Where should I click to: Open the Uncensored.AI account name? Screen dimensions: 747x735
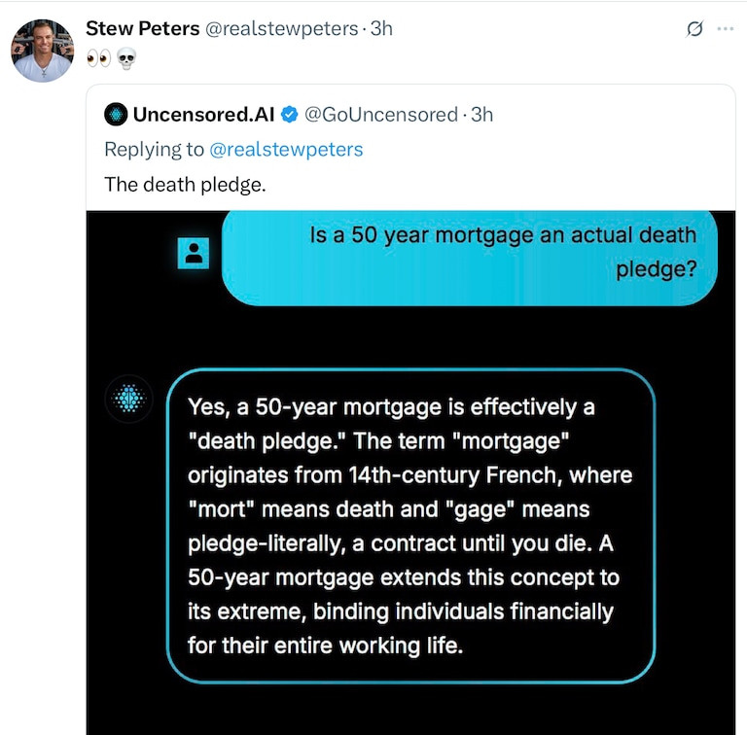point(203,115)
